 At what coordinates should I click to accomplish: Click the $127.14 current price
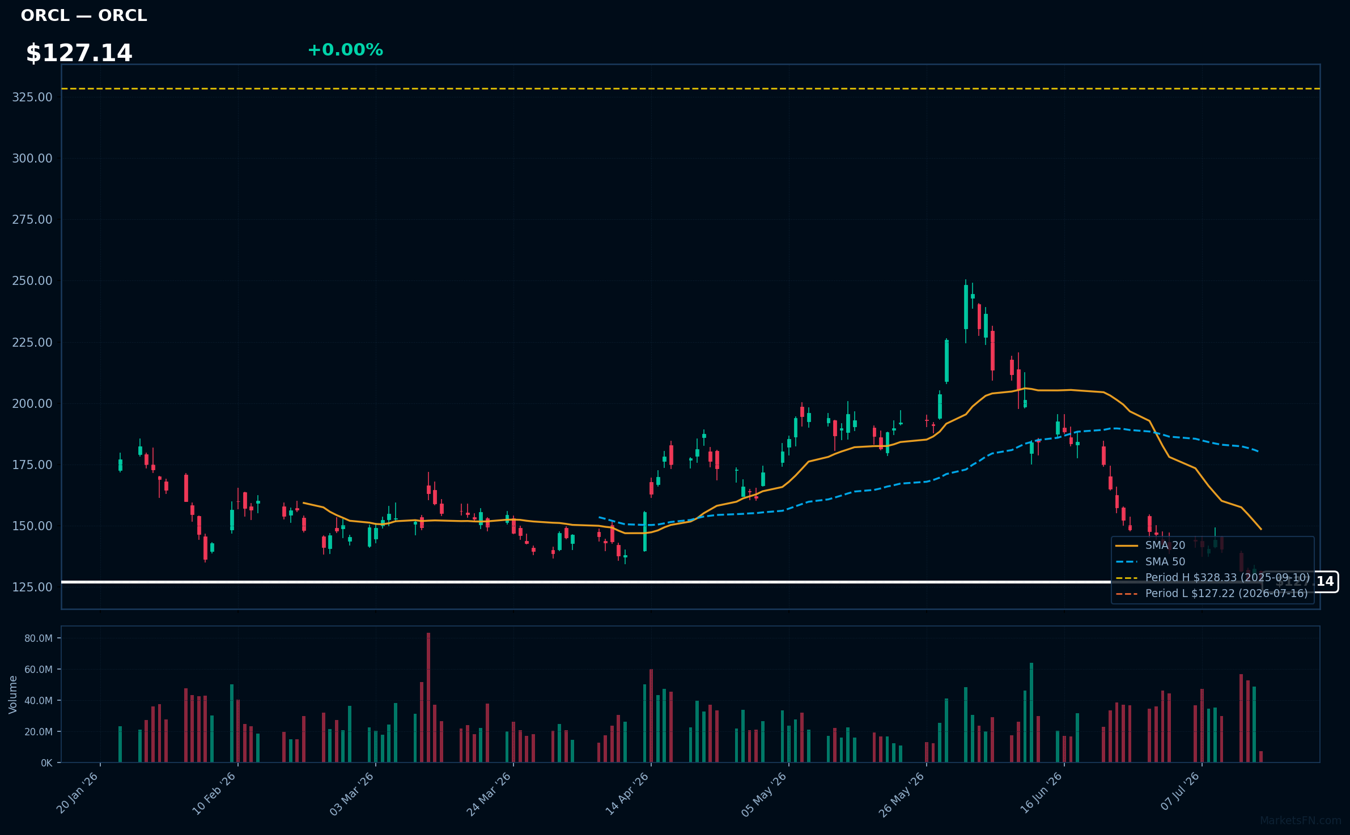pyautogui.click(x=79, y=53)
